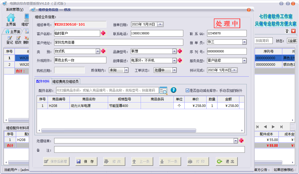Click the 配件名称 search input

[107, 90]
